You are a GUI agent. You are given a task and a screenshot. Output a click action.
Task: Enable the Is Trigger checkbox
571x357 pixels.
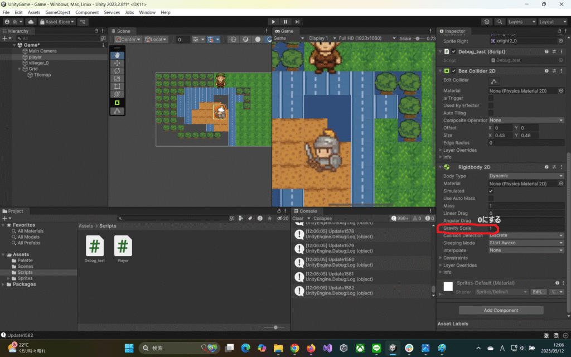491,98
